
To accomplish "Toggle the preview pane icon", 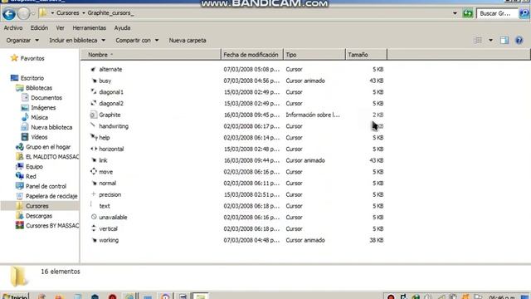I will pyautogui.click(x=504, y=41).
